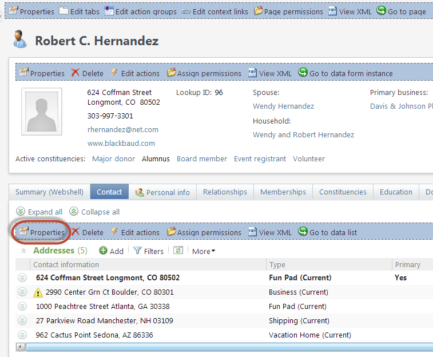Open the www.blackbaud.com link

121,143
